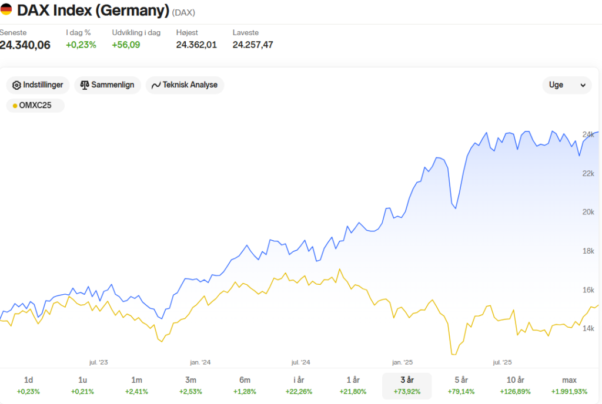
Task: Choose the 'i år' year-to-date range
Action: click(x=299, y=386)
